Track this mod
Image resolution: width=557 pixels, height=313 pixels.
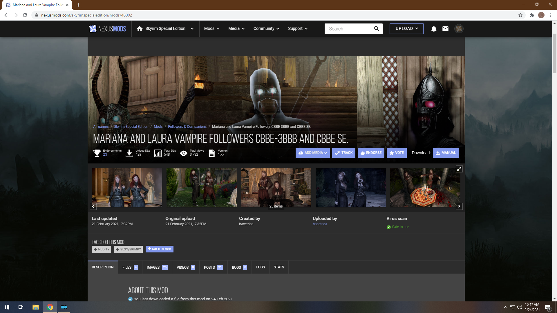(x=344, y=153)
